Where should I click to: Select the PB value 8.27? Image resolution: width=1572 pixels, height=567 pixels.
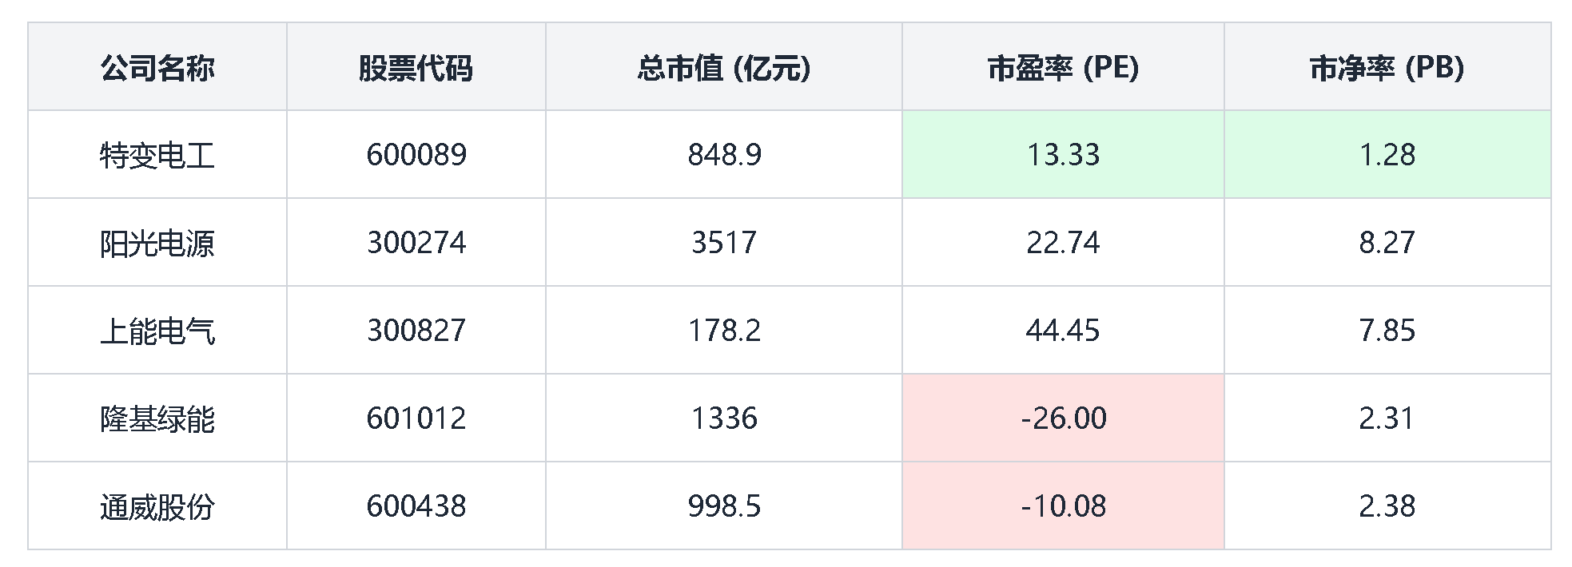tap(1387, 243)
